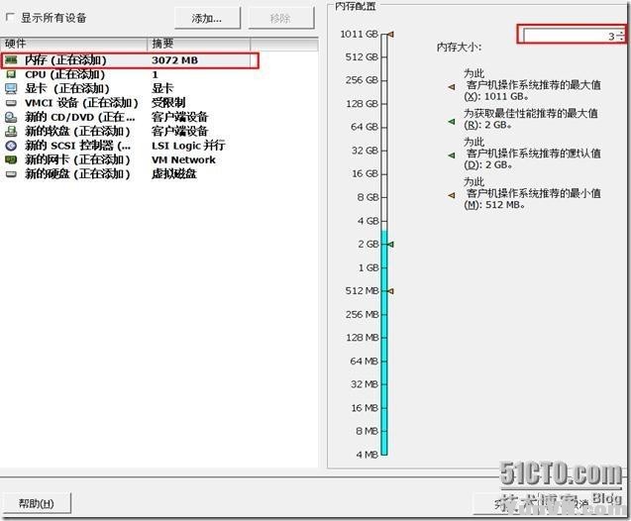Click the SCSI controller icon
Viewport: 631px width, 521px height.
pos(11,146)
